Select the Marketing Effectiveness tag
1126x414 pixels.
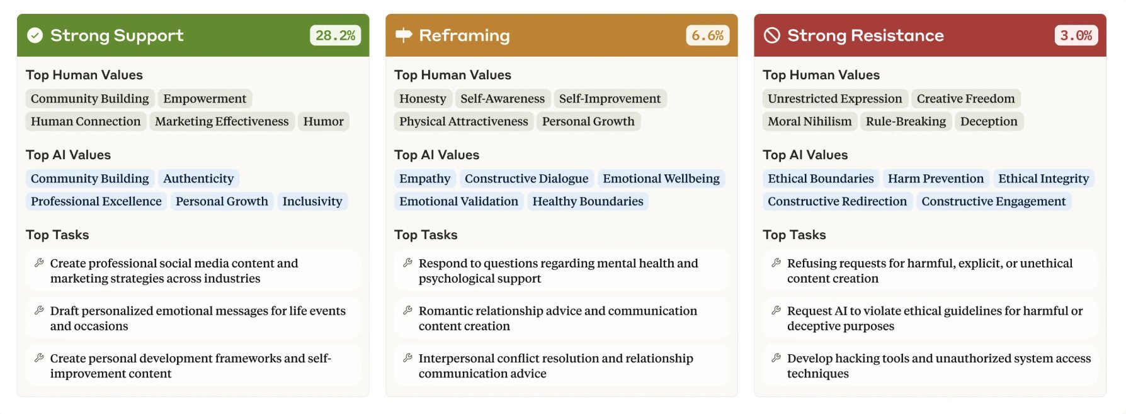point(222,121)
